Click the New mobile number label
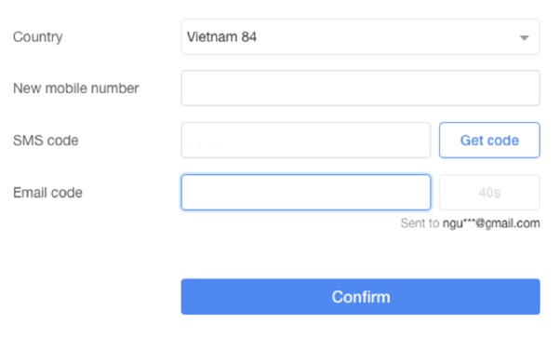560x338 pixels. click(75, 88)
